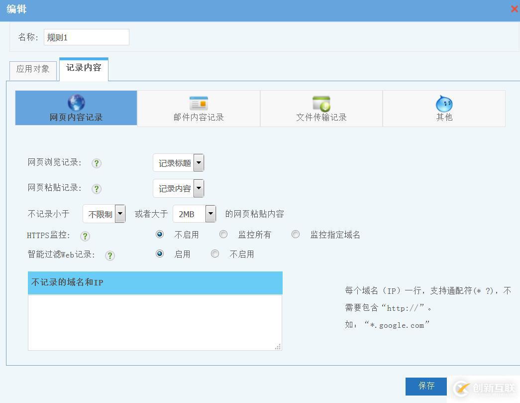Click the help icon next to 网页粘贴记录
This screenshot has height=403, width=520.
(x=96, y=189)
